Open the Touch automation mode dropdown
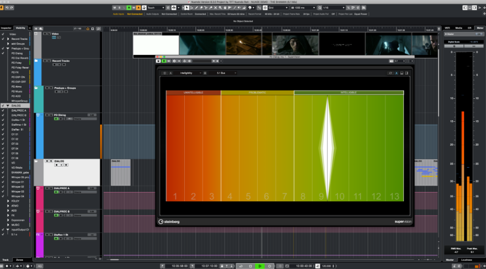The image size is (486, 269). [156, 8]
